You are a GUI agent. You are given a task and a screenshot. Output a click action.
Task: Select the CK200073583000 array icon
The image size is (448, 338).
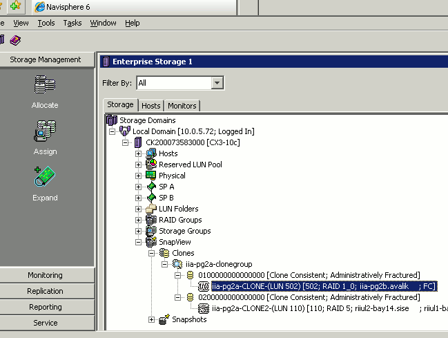coord(138,142)
